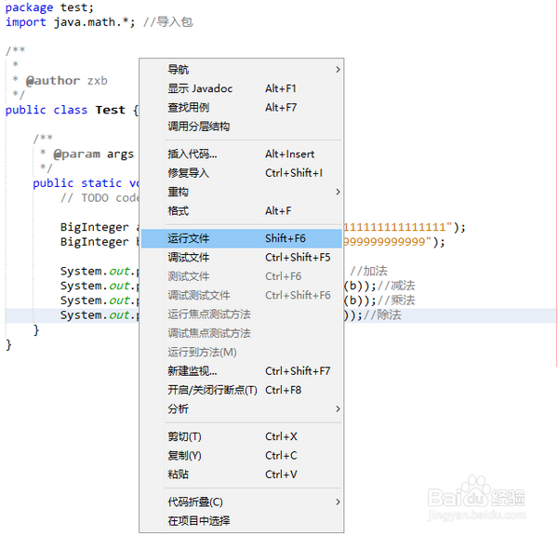Click public static keywords in main method
This screenshot has height=535, width=558.
pos(77,183)
